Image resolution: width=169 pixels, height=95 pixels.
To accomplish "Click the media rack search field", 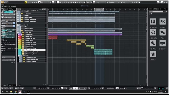I will [x=156, y=12].
